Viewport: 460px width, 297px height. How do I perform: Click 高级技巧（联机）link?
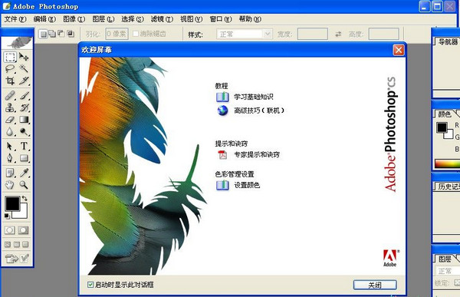pos(259,111)
